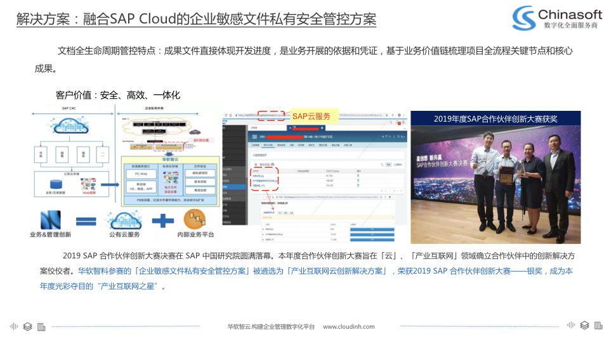Click the building icon in the left footer
Viewport: 609px width, 342px height.
[42, 327]
